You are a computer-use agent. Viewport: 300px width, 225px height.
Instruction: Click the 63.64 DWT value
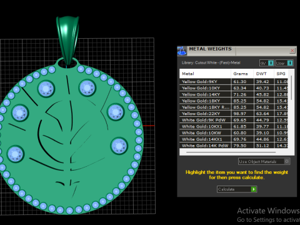[x=262, y=114]
